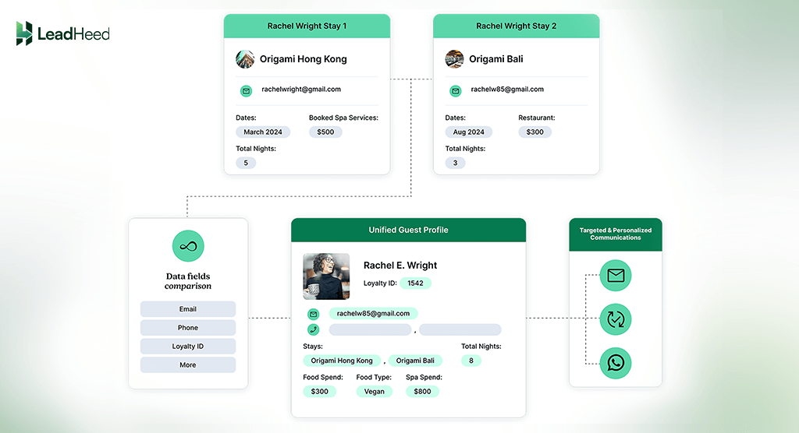Click Rachel E. Wright's profile photo
The width and height of the screenshot is (799, 433).
pos(326,276)
